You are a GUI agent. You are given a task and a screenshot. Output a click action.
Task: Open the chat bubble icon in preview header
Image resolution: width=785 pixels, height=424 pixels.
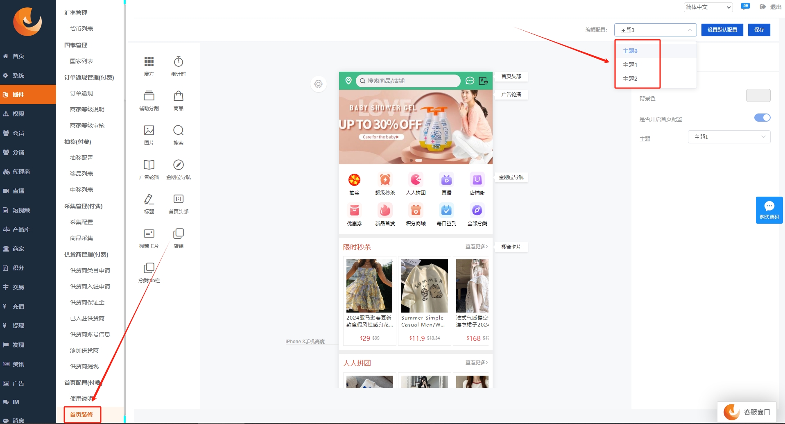point(470,81)
